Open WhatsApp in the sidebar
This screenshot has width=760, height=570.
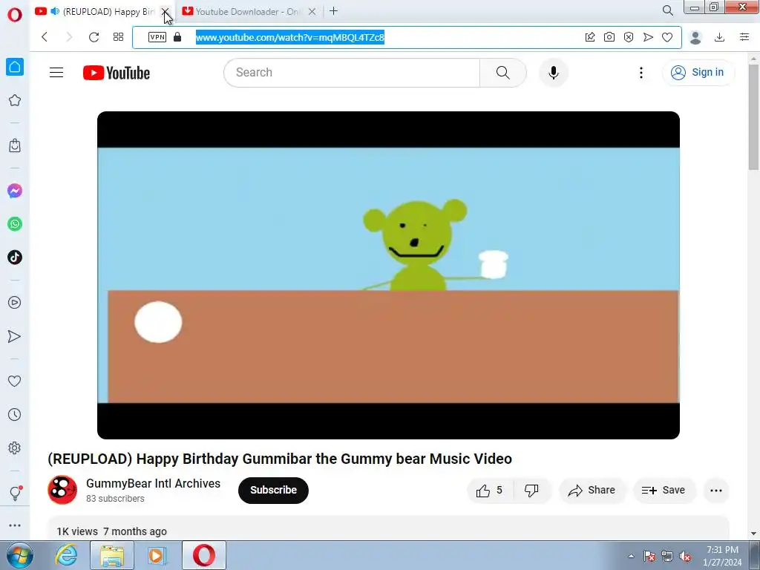coord(15,224)
